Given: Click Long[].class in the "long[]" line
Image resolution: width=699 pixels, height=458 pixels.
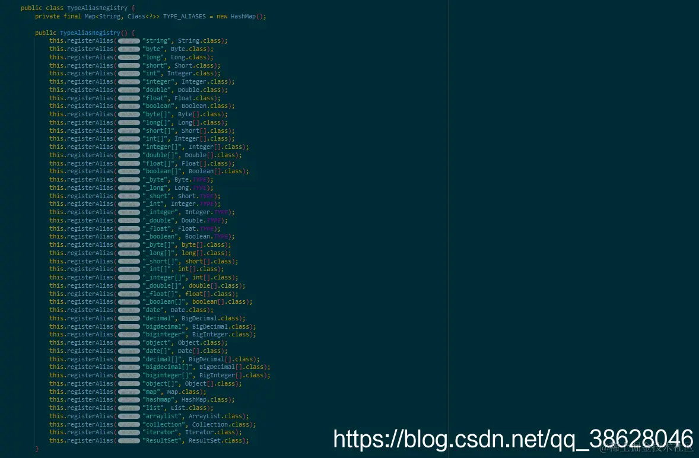Looking at the screenshot, I should click(199, 123).
